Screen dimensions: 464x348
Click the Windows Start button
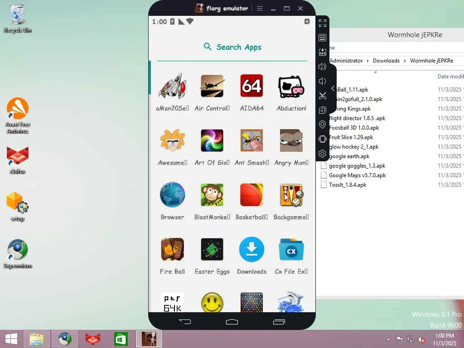(x=11, y=339)
